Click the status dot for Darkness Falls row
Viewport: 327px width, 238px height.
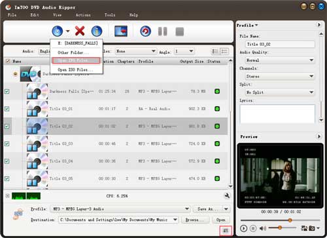(x=217, y=91)
